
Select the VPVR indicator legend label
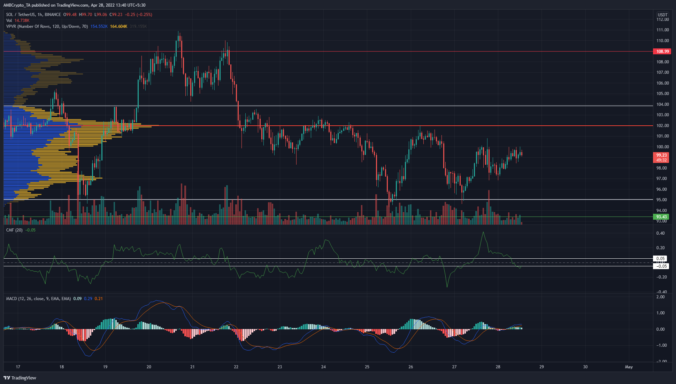pos(47,26)
